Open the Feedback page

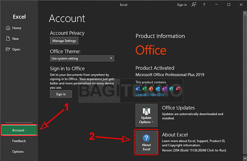click(19, 141)
